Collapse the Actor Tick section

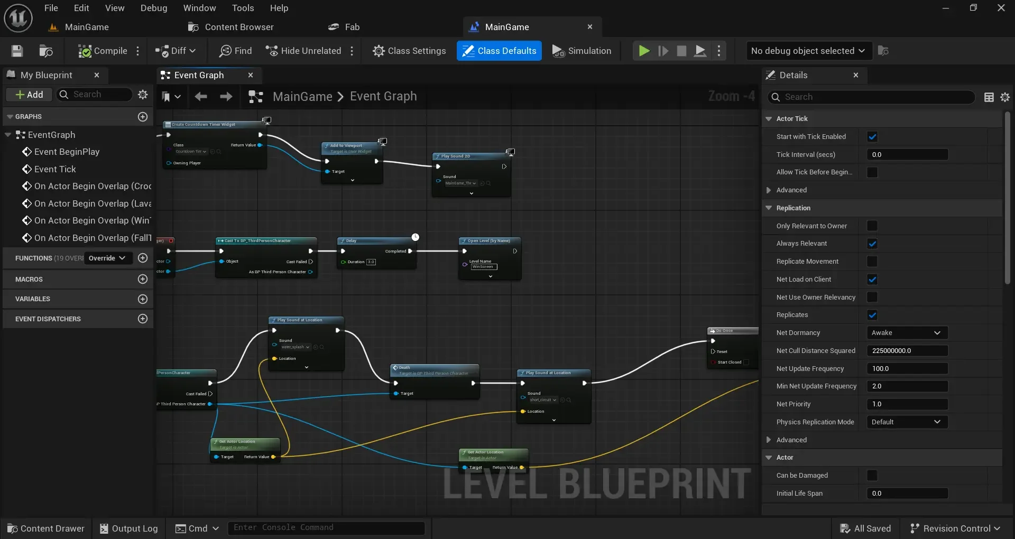(769, 119)
